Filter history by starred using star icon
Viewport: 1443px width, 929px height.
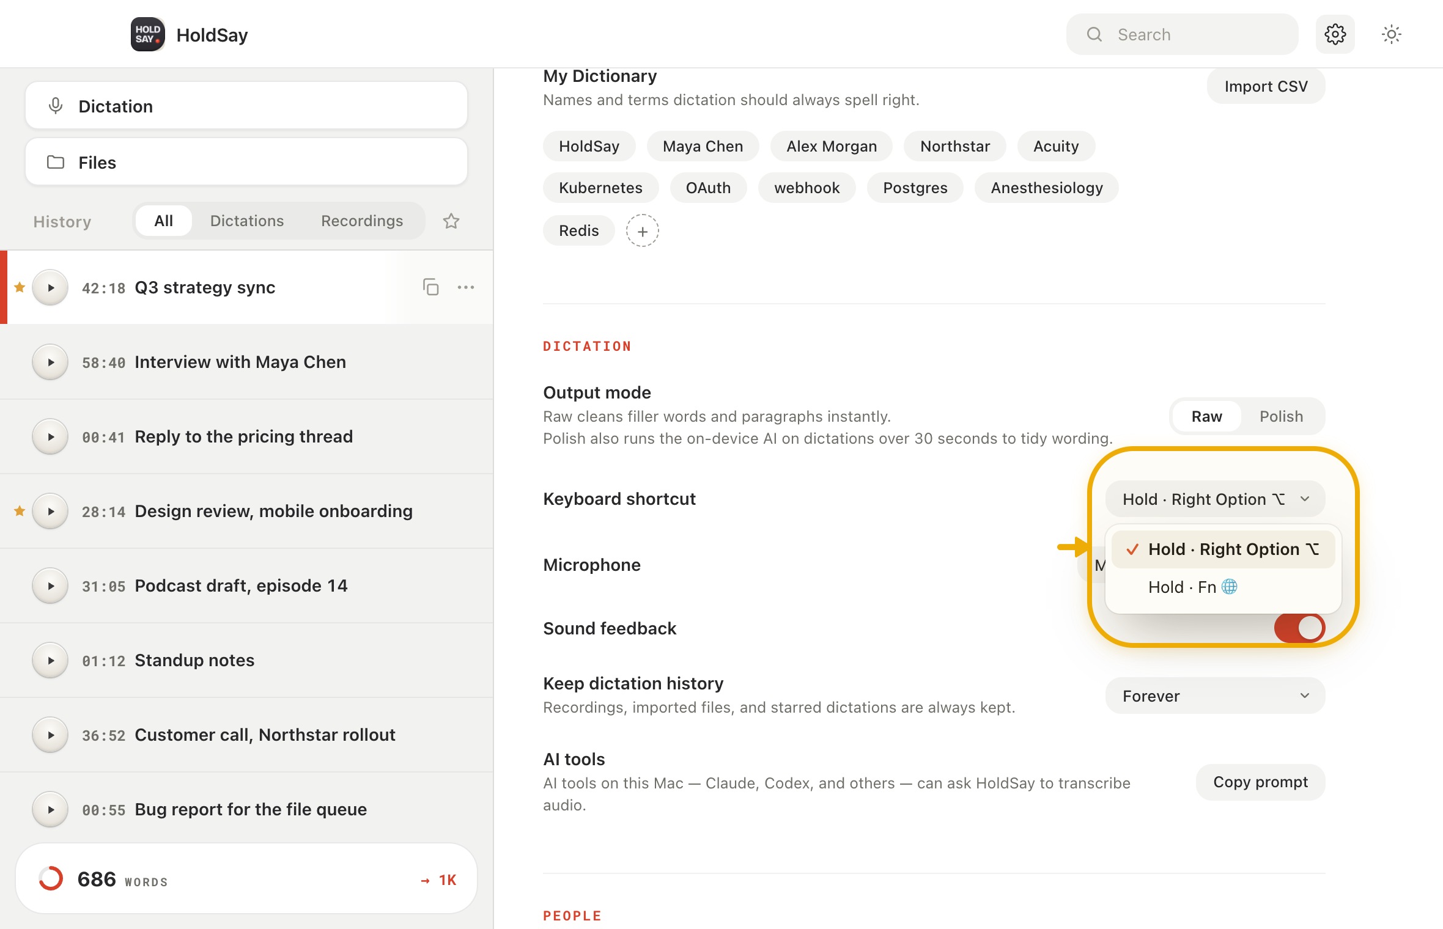[x=451, y=221]
